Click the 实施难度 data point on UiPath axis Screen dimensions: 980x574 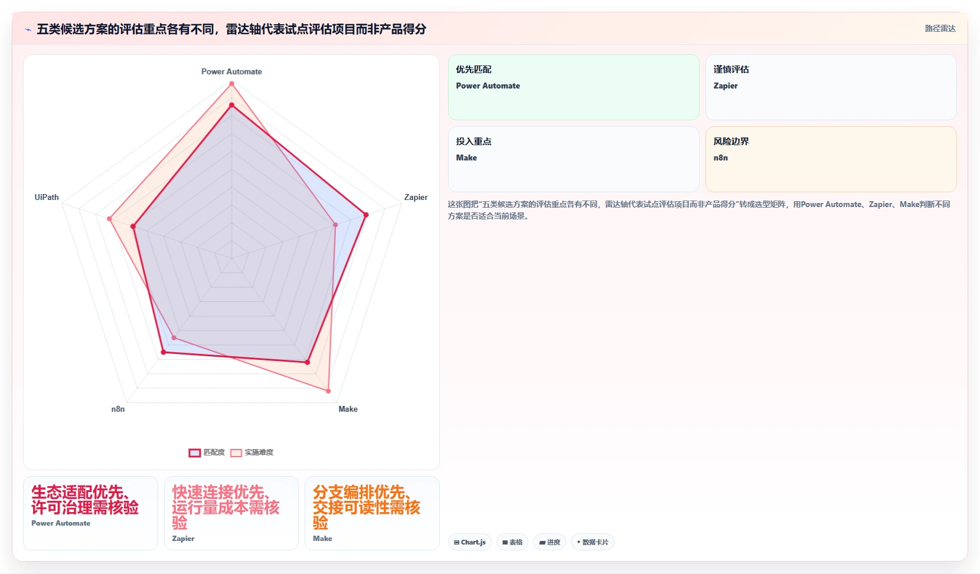point(109,219)
